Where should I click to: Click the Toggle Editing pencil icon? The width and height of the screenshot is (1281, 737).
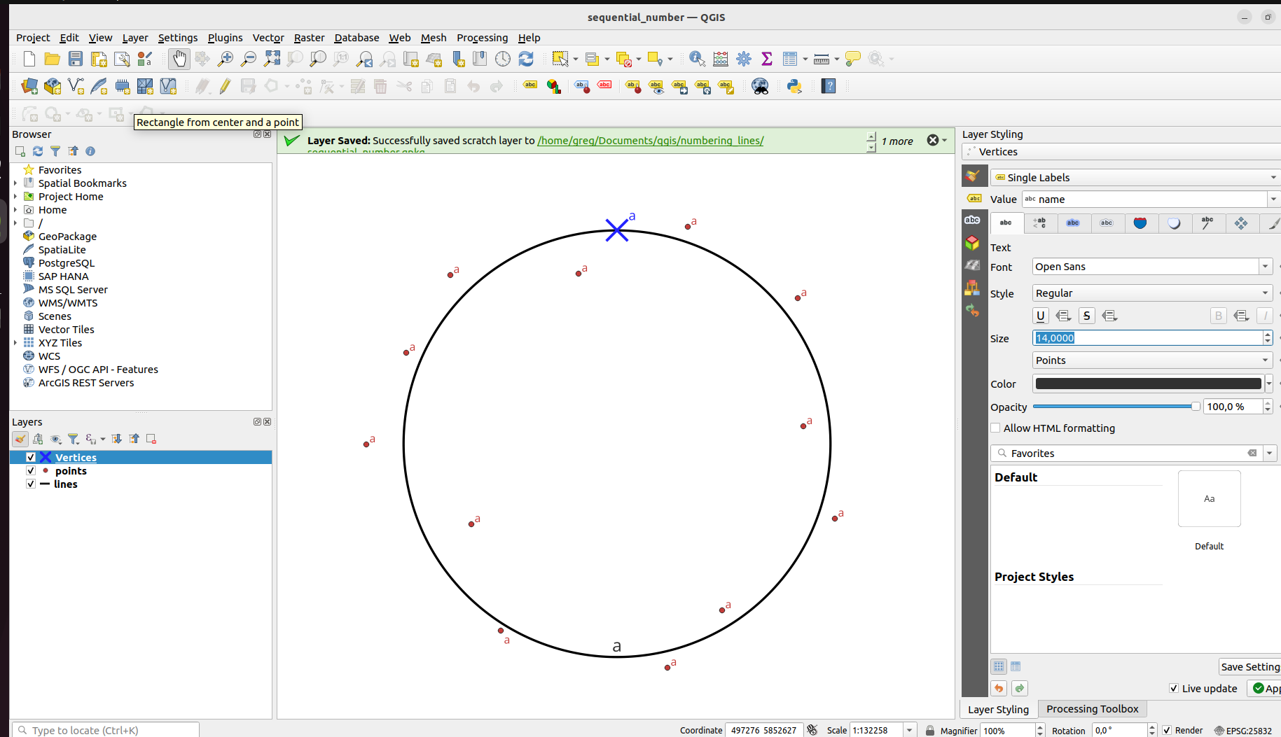pos(225,86)
